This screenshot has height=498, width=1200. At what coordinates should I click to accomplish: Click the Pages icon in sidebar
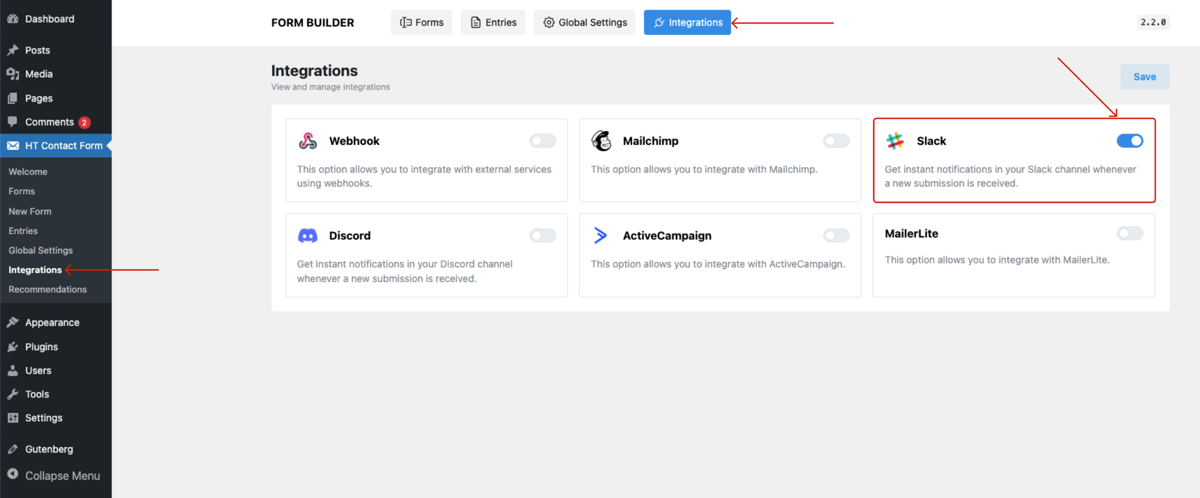[x=13, y=98]
